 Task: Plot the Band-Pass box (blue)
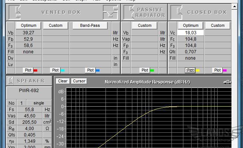(90, 70)
